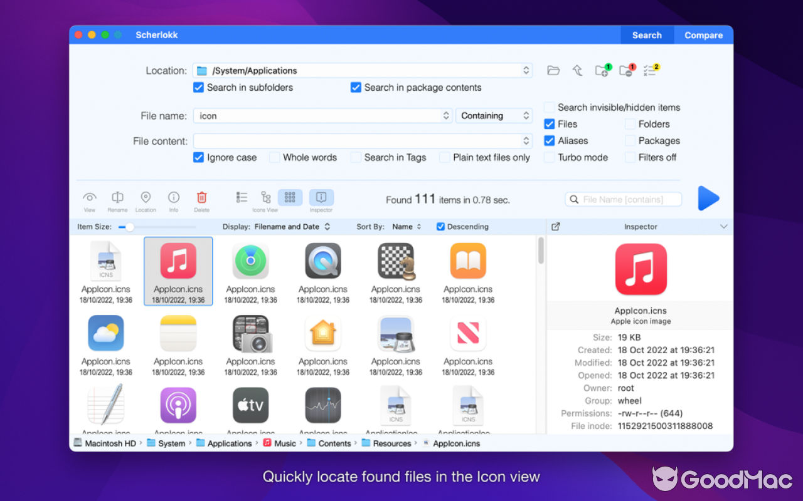803x501 pixels.
Task: Open the Sort By Name dropdown
Action: pyautogui.click(x=406, y=227)
